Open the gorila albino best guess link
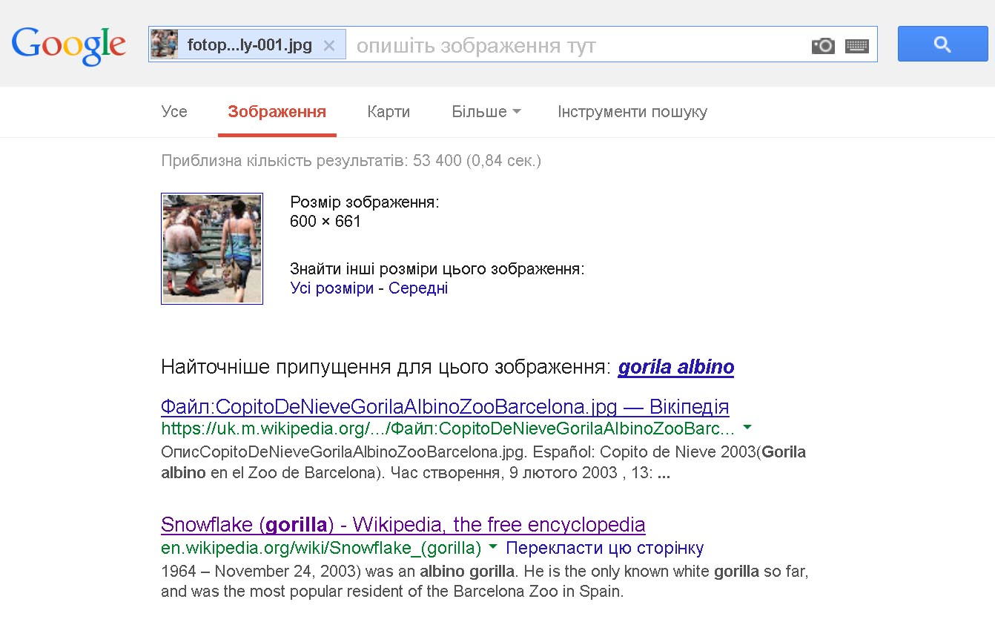 pyautogui.click(x=676, y=367)
